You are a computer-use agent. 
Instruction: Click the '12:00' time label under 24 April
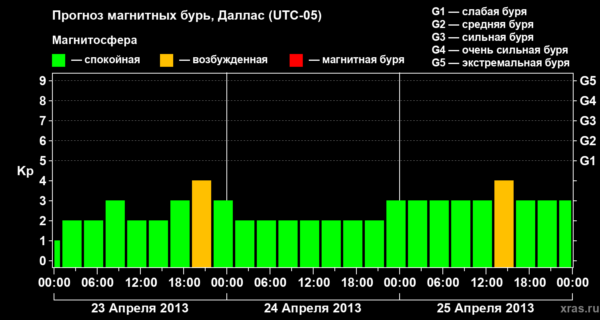click(313, 282)
